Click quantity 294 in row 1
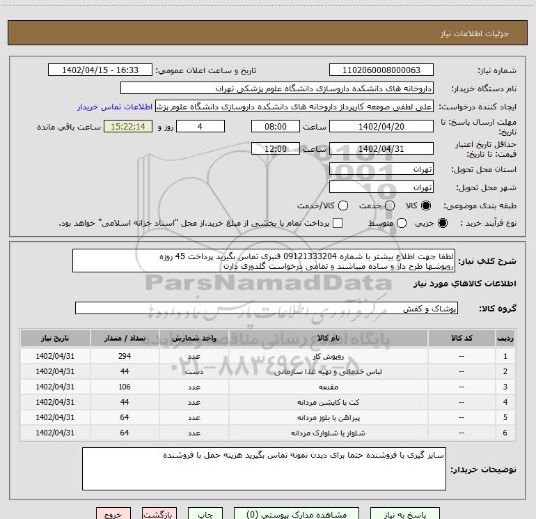The height and width of the screenshot is (519, 536). click(125, 356)
